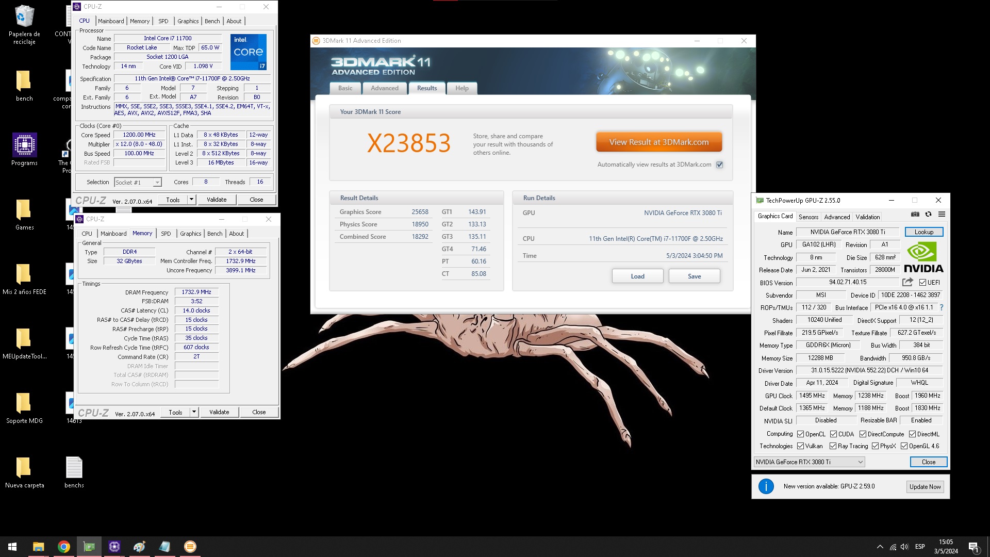This screenshot has height=557, width=990.
Task: Click the 3DMark 11 orange taskbar icon
Action: pyautogui.click(x=190, y=547)
